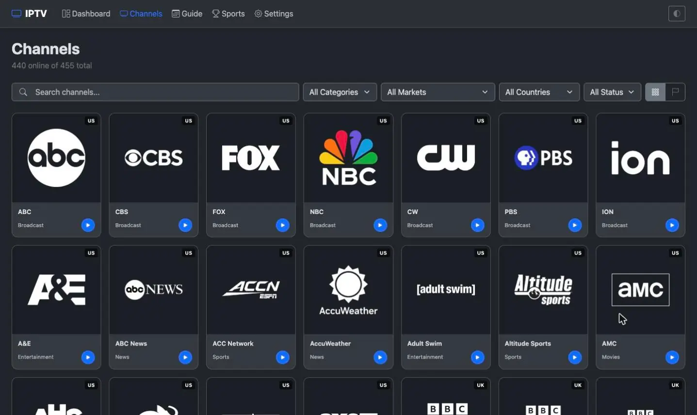This screenshot has width=697, height=415.
Task: Open the AMC logo thumbnail
Action: click(x=641, y=290)
